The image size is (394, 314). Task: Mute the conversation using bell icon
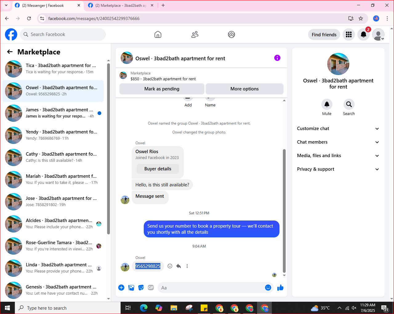pyautogui.click(x=327, y=104)
